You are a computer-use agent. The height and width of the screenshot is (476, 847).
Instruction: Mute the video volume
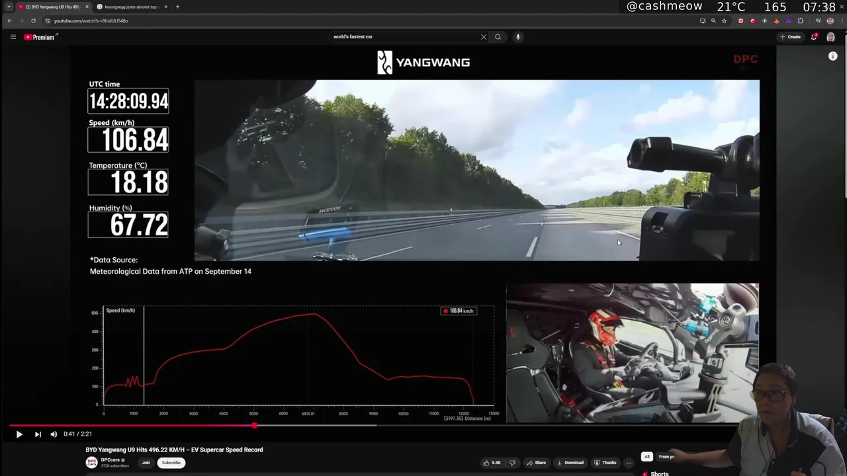(54, 434)
